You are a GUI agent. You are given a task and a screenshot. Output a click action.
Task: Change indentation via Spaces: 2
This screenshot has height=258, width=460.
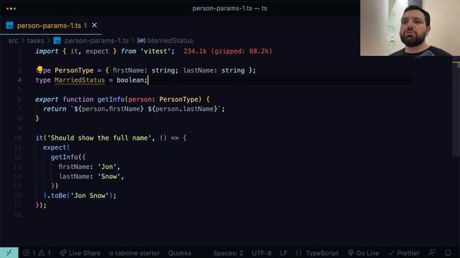(229, 253)
